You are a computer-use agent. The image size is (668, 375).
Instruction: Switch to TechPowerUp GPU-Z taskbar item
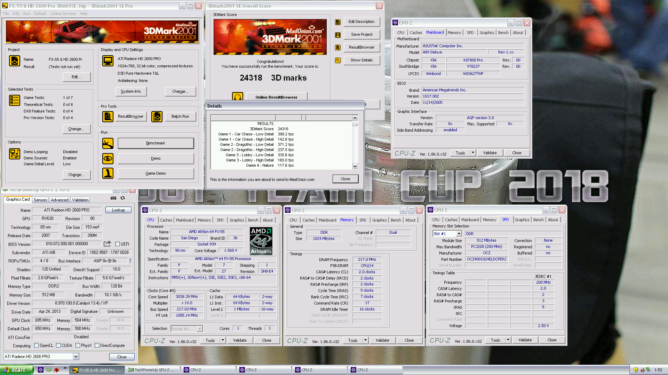pos(152,370)
